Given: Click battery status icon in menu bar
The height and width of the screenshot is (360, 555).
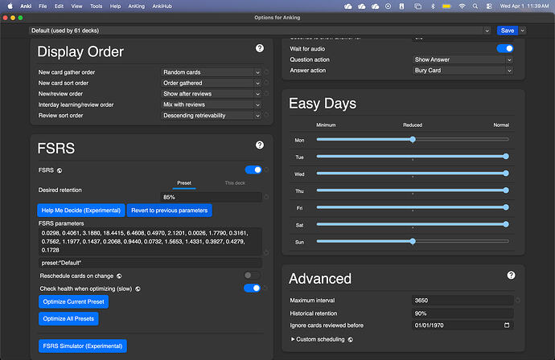Looking at the screenshot, I should (446, 6).
